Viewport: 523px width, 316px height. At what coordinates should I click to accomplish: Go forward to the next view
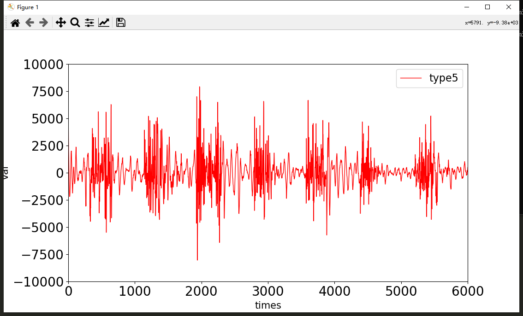[44, 23]
